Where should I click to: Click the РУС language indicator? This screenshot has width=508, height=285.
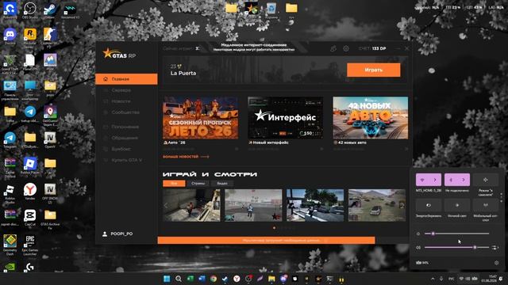coord(452,279)
